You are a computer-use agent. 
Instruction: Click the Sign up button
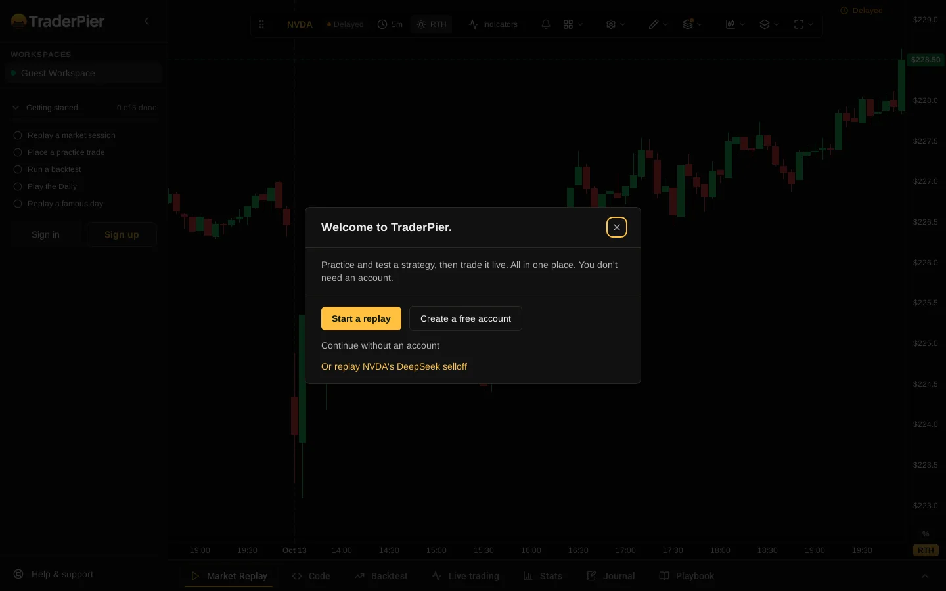[x=122, y=234]
